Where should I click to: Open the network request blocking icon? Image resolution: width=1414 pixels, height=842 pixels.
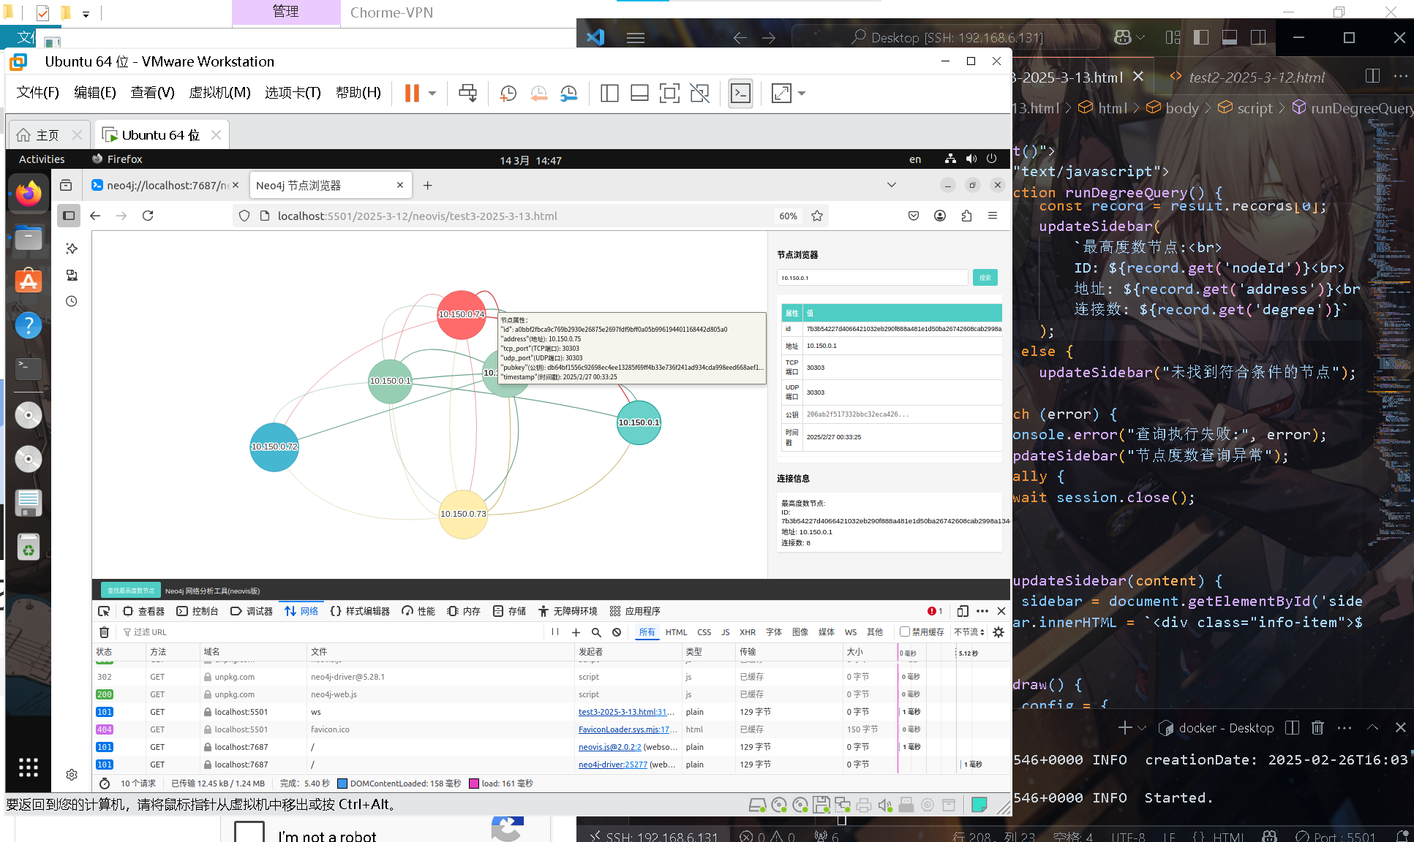coord(617,632)
